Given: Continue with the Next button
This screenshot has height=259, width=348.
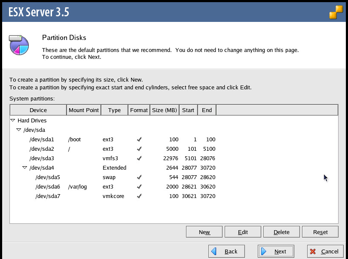Looking at the screenshot, I should (x=276, y=251).
